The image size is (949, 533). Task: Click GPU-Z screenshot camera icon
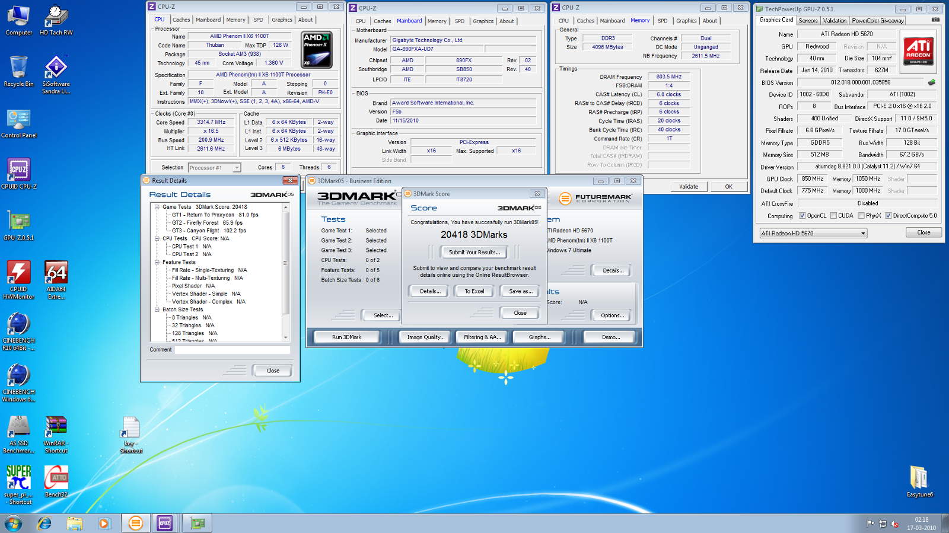(935, 20)
